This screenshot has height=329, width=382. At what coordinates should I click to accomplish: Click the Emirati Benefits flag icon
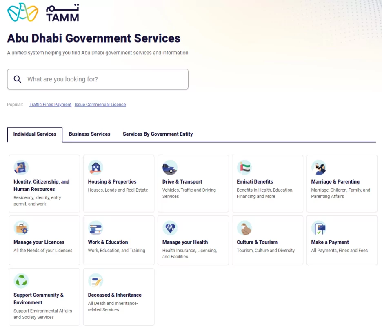point(244,168)
